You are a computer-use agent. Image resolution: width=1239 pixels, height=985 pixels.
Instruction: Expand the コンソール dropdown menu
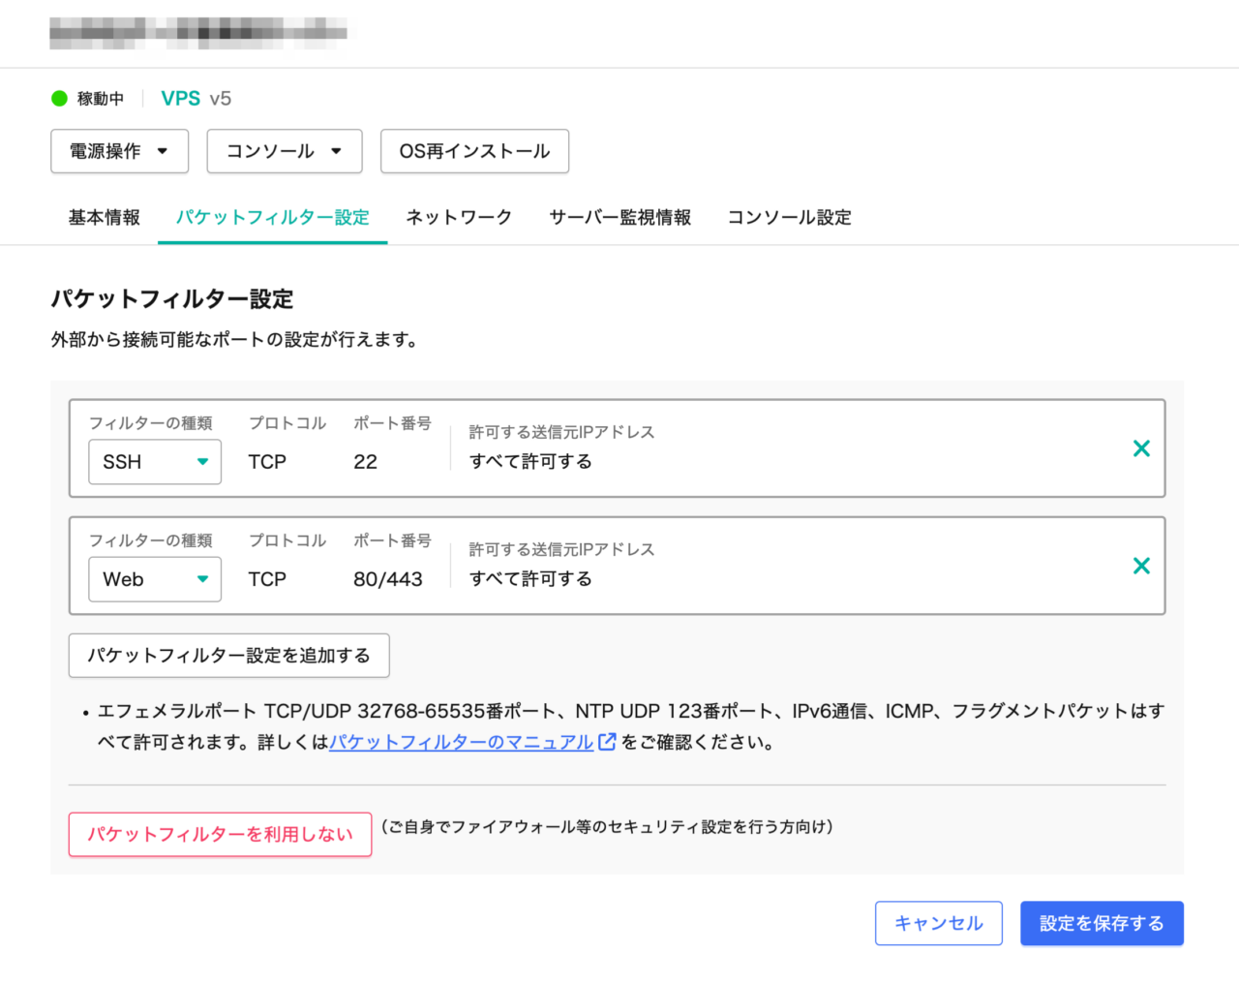pyautogui.click(x=284, y=151)
